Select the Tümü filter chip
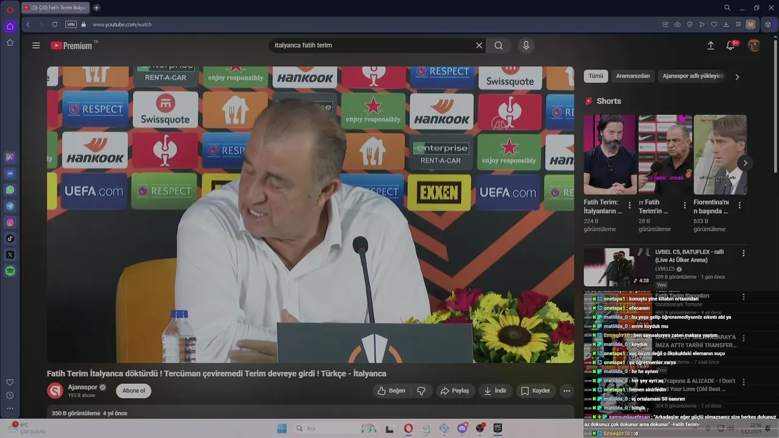 tap(596, 76)
